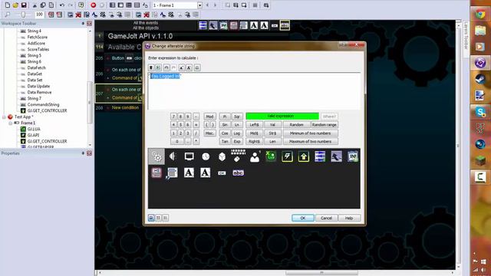Click the OK button
Viewport: 491px width, 276px height.
pos(303,218)
